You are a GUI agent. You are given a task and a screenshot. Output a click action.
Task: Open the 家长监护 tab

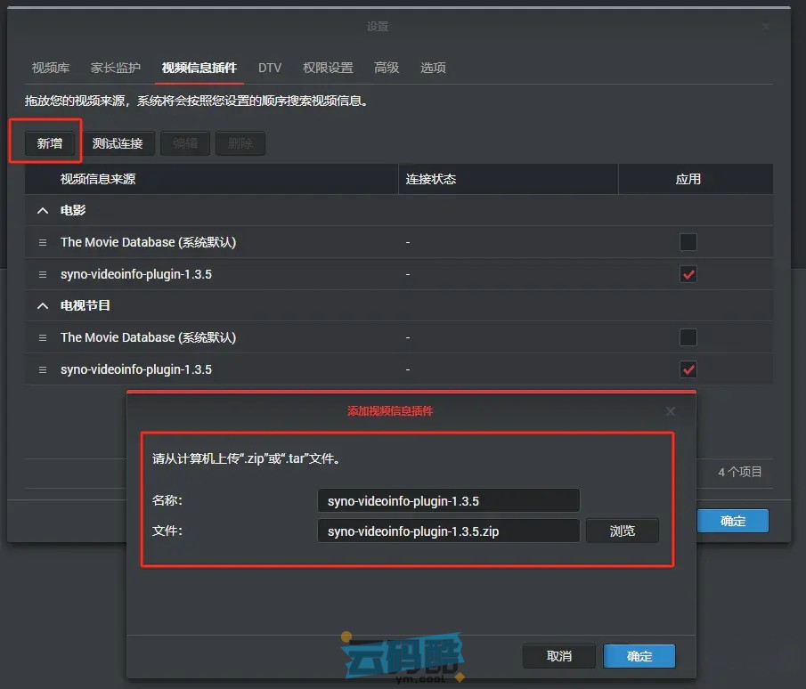pos(116,68)
